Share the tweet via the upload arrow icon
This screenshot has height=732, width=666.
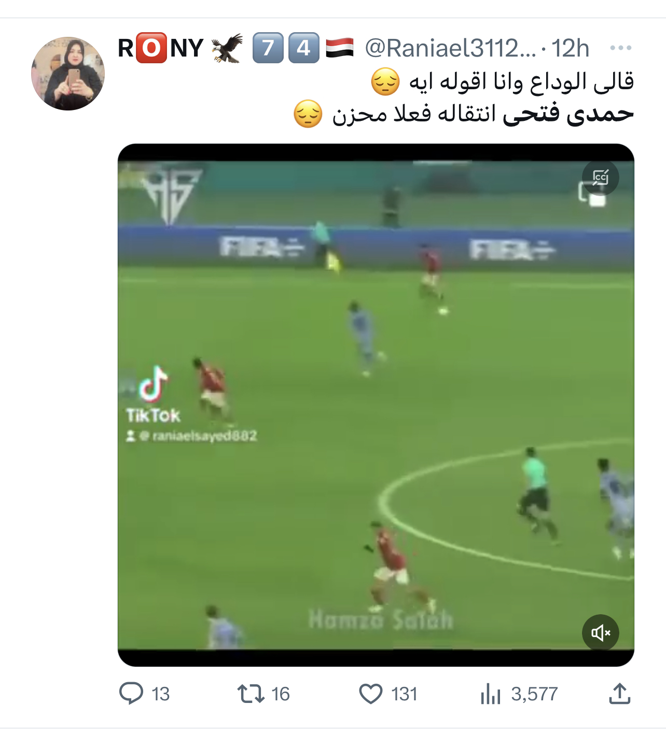coord(619,693)
